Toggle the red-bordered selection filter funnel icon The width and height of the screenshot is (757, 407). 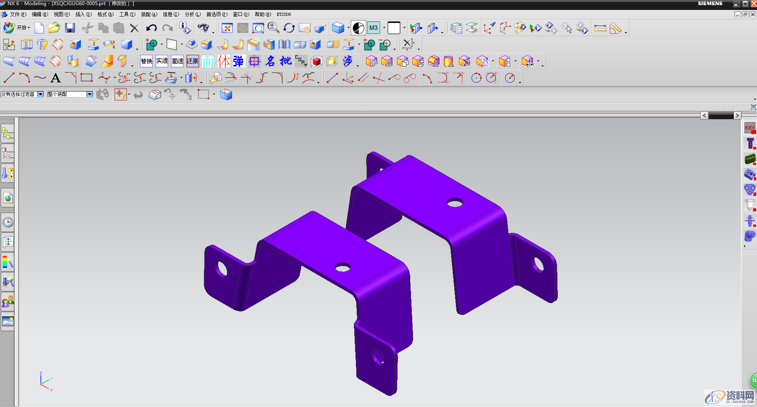(121, 94)
